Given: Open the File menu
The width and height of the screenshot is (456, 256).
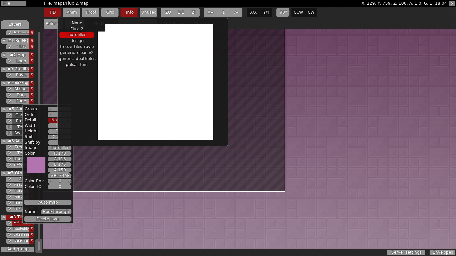Looking at the screenshot, I should [13, 3].
